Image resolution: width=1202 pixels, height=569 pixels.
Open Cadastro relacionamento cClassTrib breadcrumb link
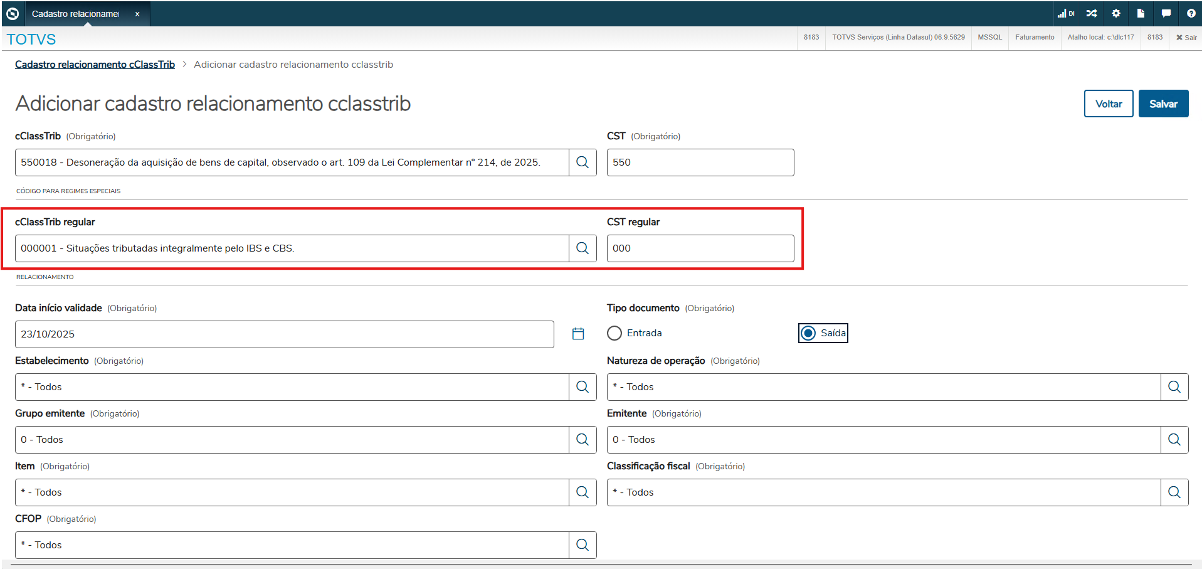coord(95,65)
